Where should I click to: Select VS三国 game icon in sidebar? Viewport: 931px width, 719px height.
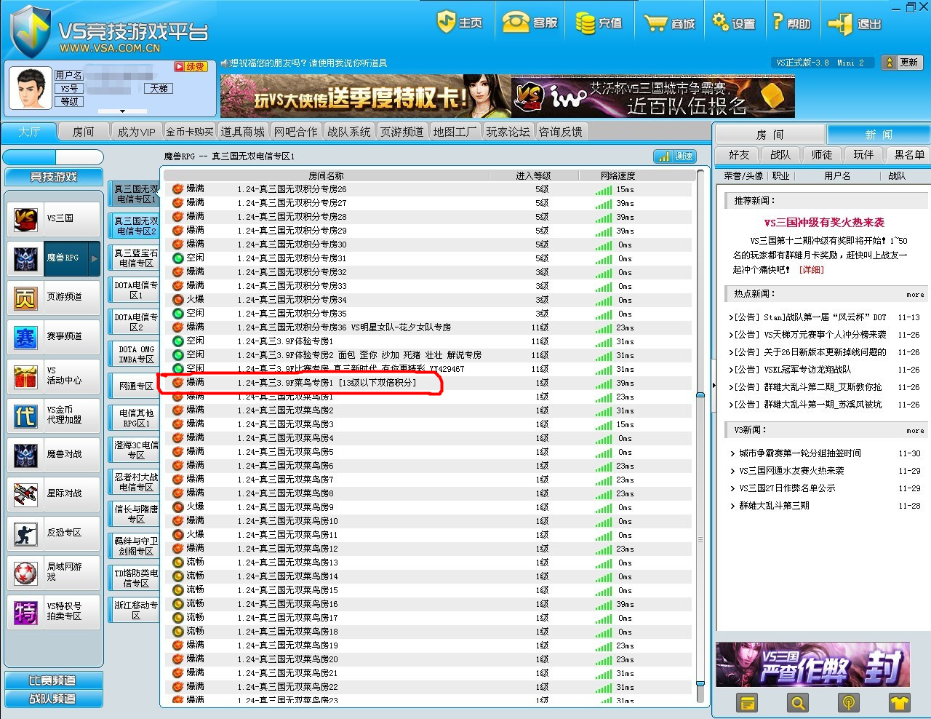click(26, 218)
